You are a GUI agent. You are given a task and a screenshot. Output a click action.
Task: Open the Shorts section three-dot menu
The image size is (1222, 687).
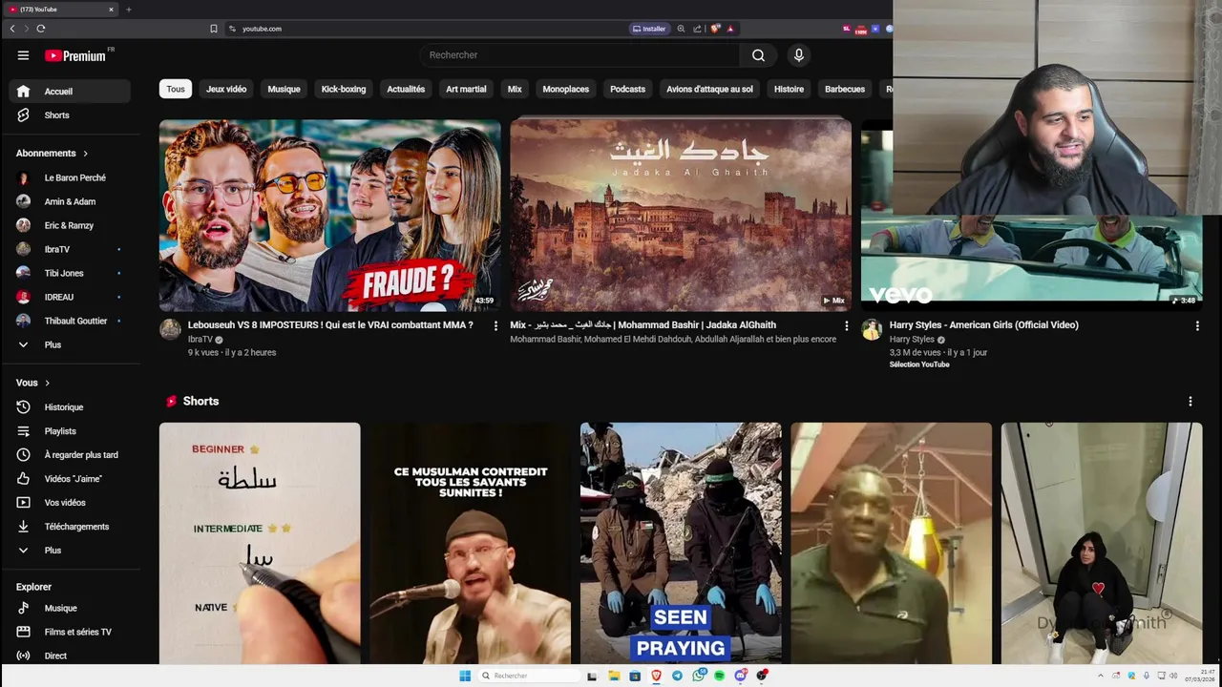tap(1190, 402)
